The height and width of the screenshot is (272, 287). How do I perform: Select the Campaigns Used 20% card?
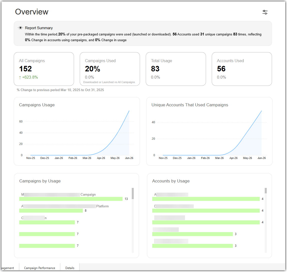tap(110, 69)
